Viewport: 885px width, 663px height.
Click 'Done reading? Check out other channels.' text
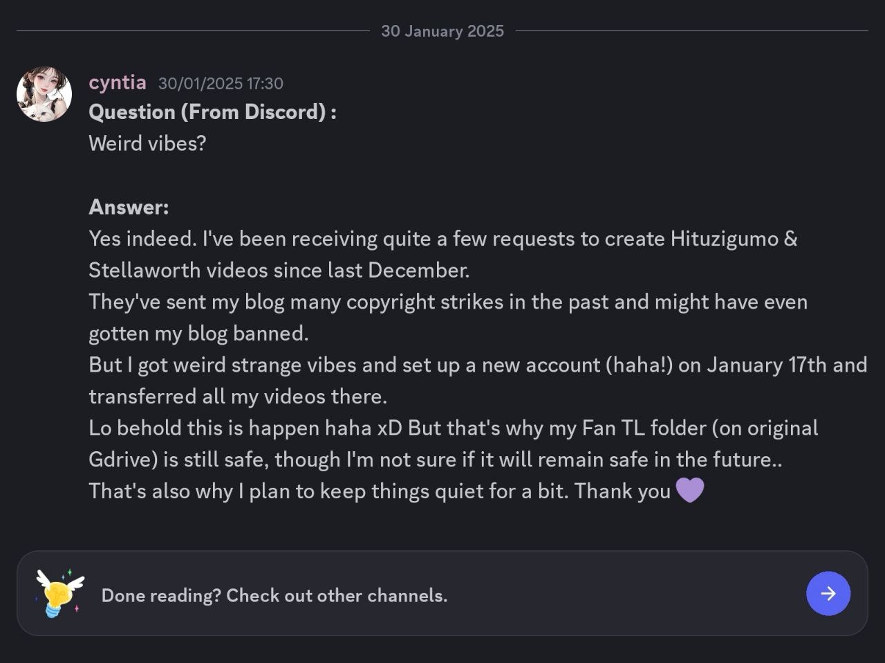pos(274,595)
